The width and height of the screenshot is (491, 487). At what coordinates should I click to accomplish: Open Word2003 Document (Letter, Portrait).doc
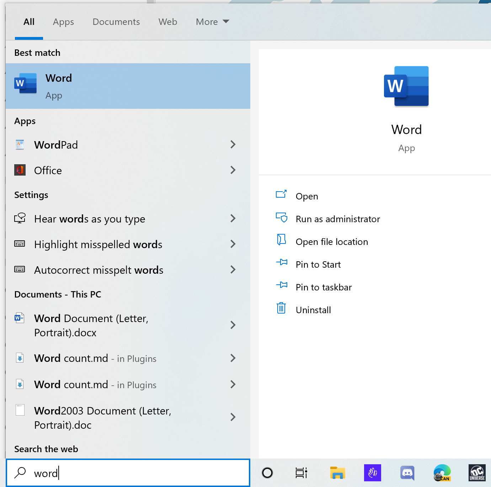(128, 418)
